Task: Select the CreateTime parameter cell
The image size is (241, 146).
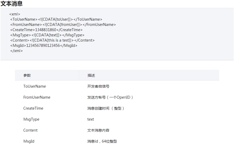Action: point(33,108)
